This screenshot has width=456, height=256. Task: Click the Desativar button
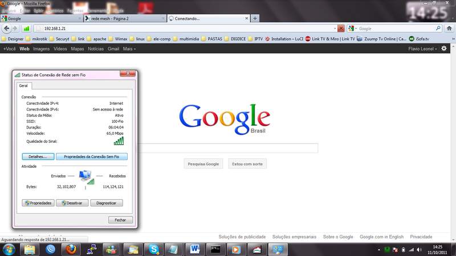(x=72, y=203)
